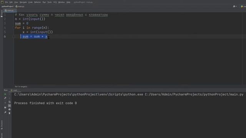
Task: Open the Navigate menu
Action: tap(23, 2)
